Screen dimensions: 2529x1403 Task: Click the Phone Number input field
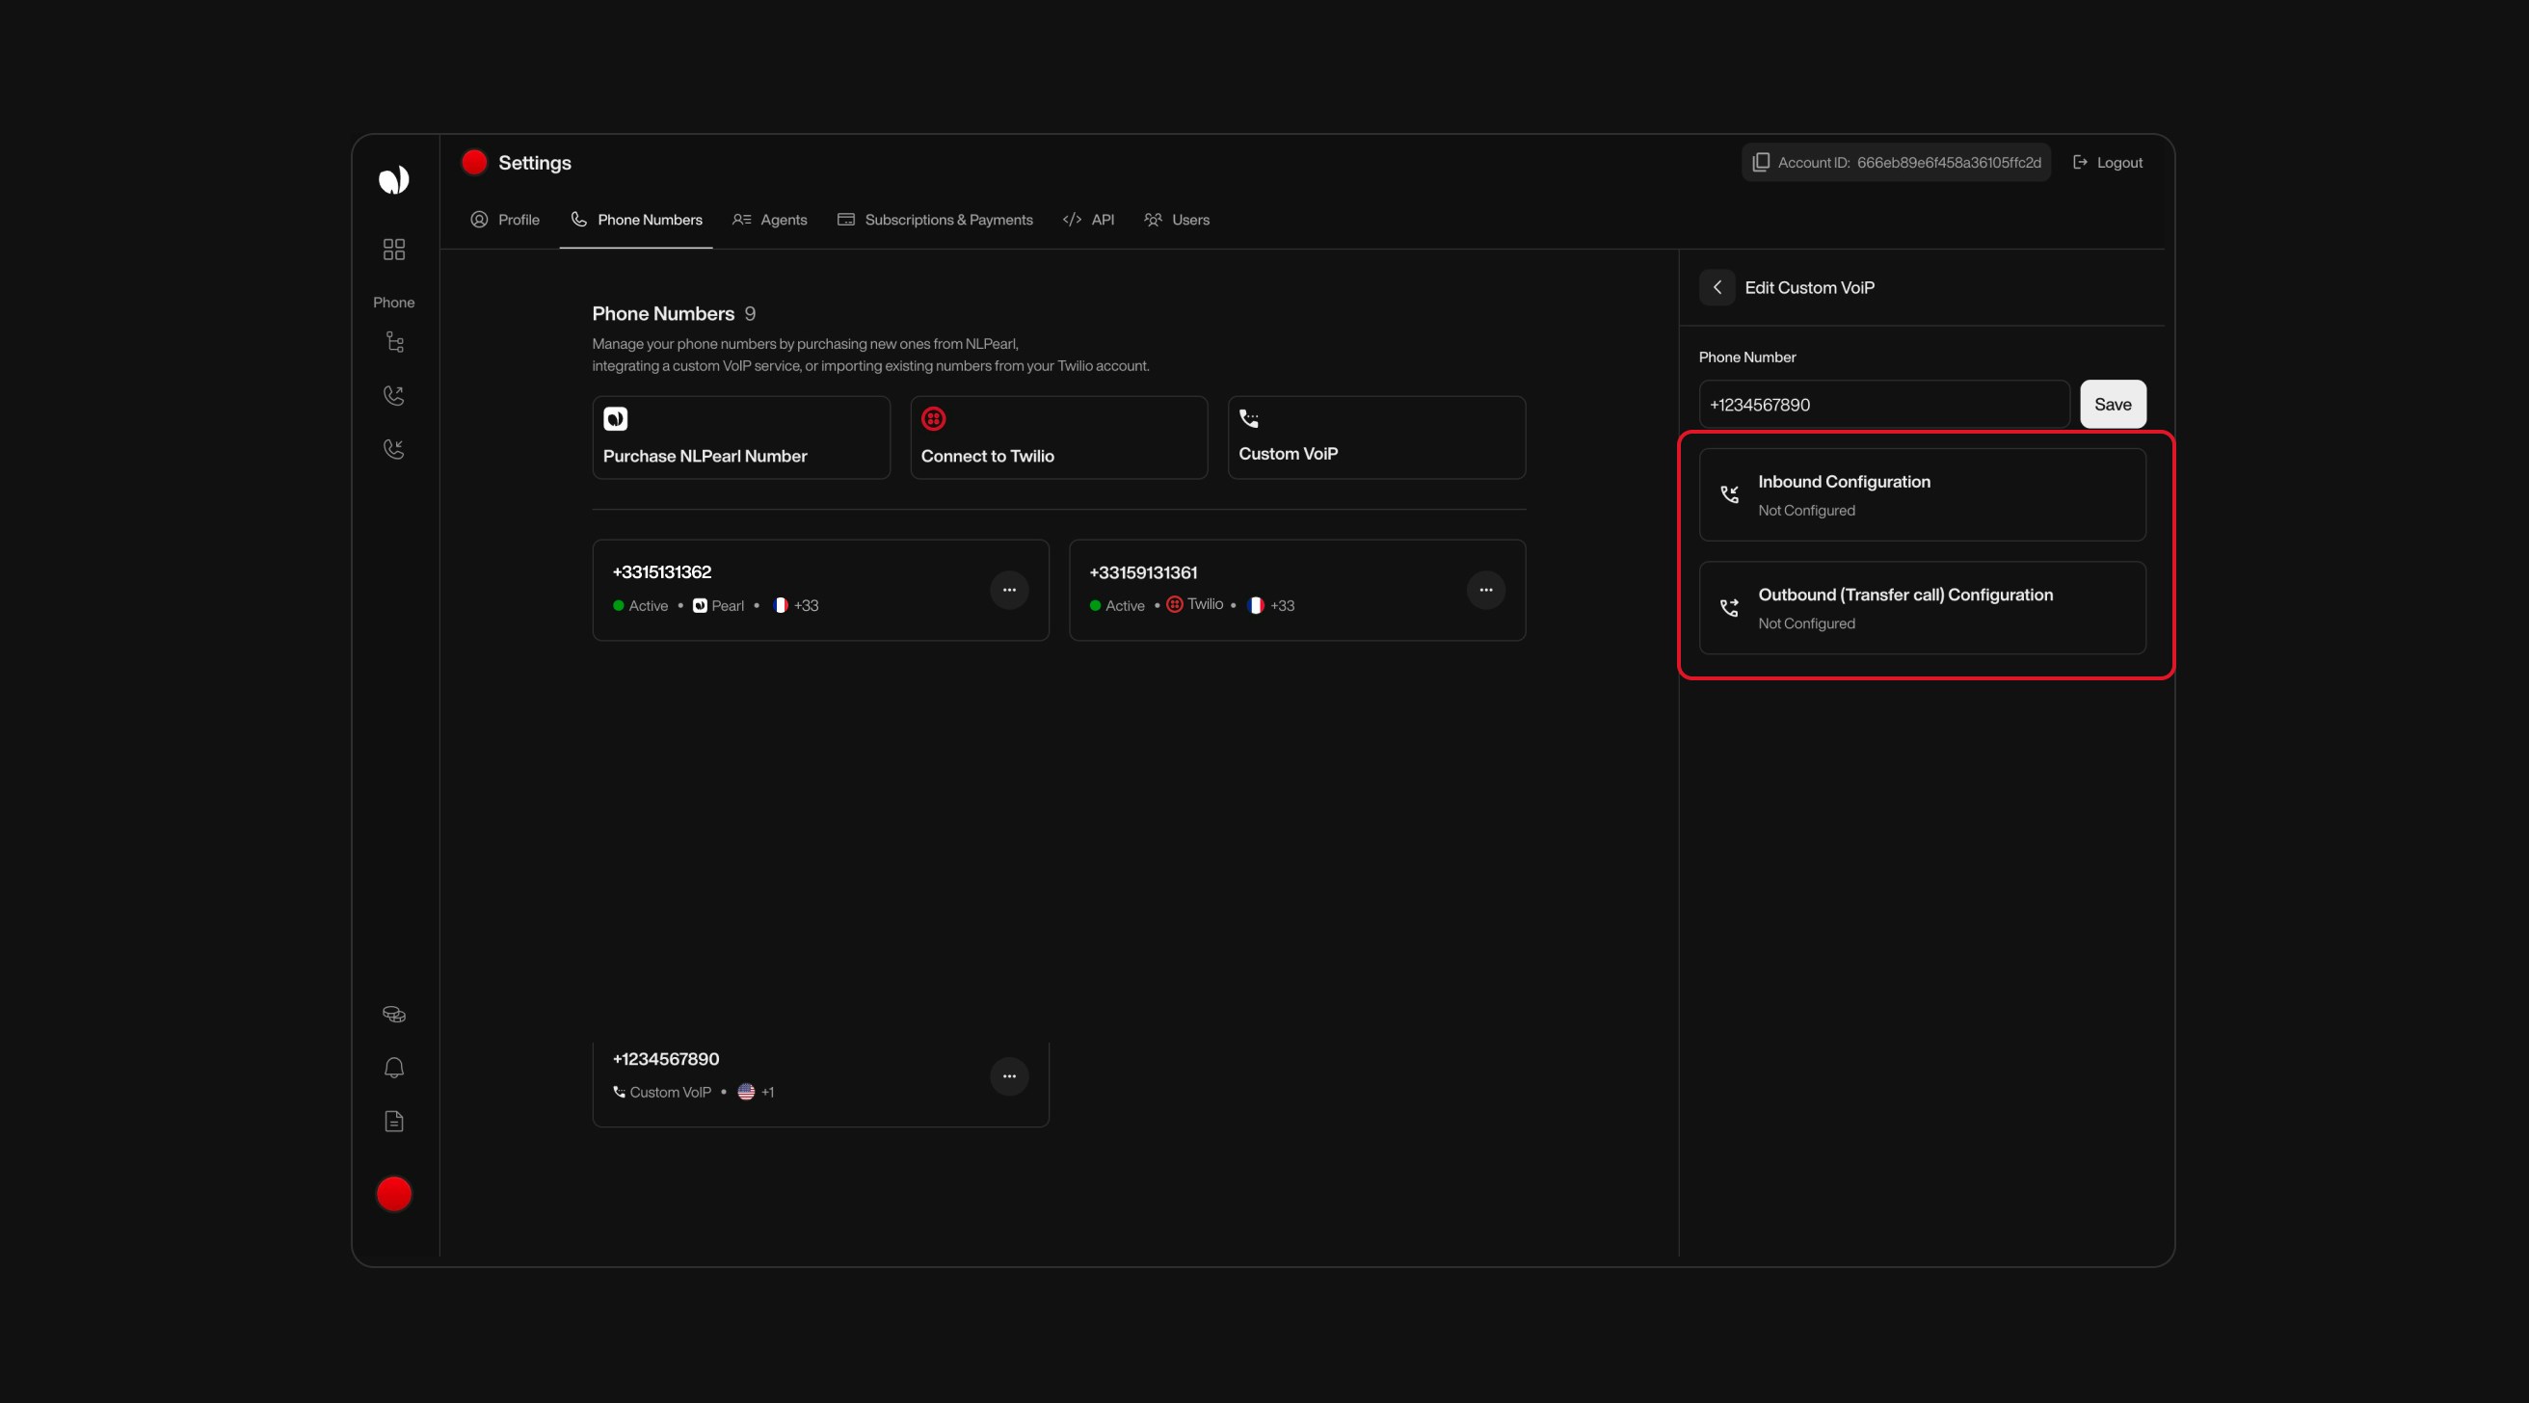[1882, 404]
